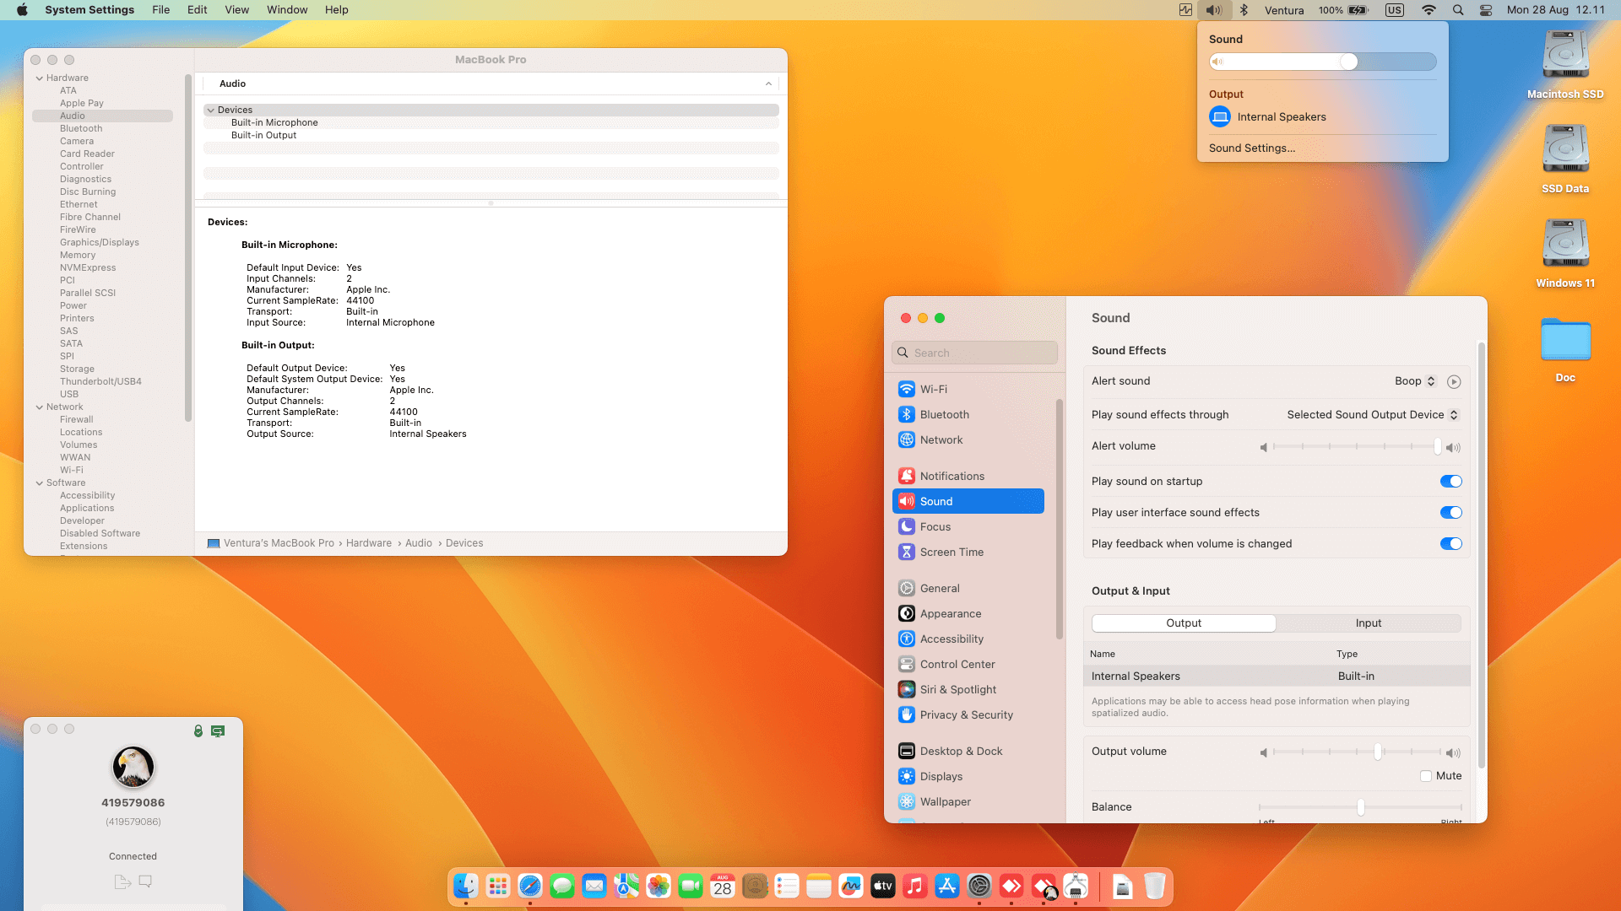Click the search field in System Settings
1621x911 pixels.
pyautogui.click(x=974, y=352)
